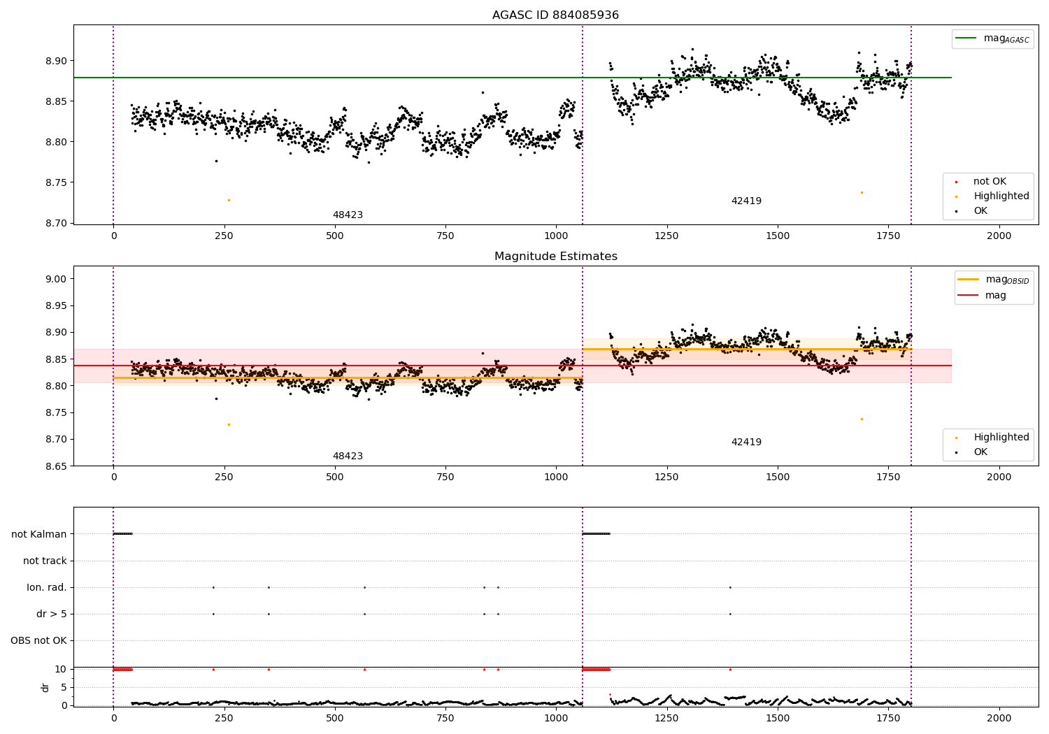The height and width of the screenshot is (734, 1049).
Task: Select the mag OBSID legend entry in middle plot
Action: [994, 280]
